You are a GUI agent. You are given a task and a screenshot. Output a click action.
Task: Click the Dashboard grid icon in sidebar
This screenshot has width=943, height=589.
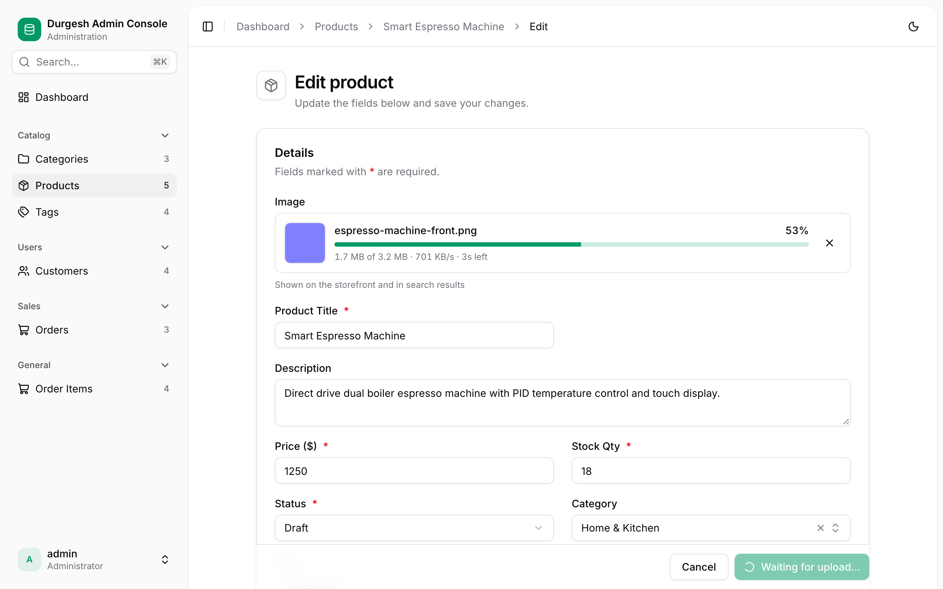click(23, 97)
